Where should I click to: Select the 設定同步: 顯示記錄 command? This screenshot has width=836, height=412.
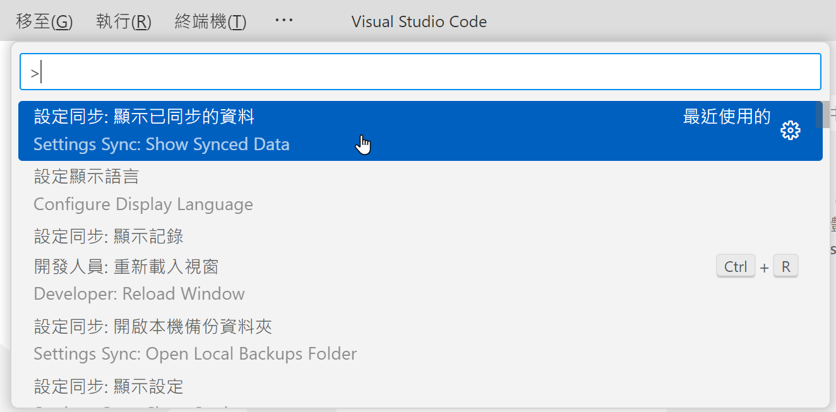(x=421, y=237)
